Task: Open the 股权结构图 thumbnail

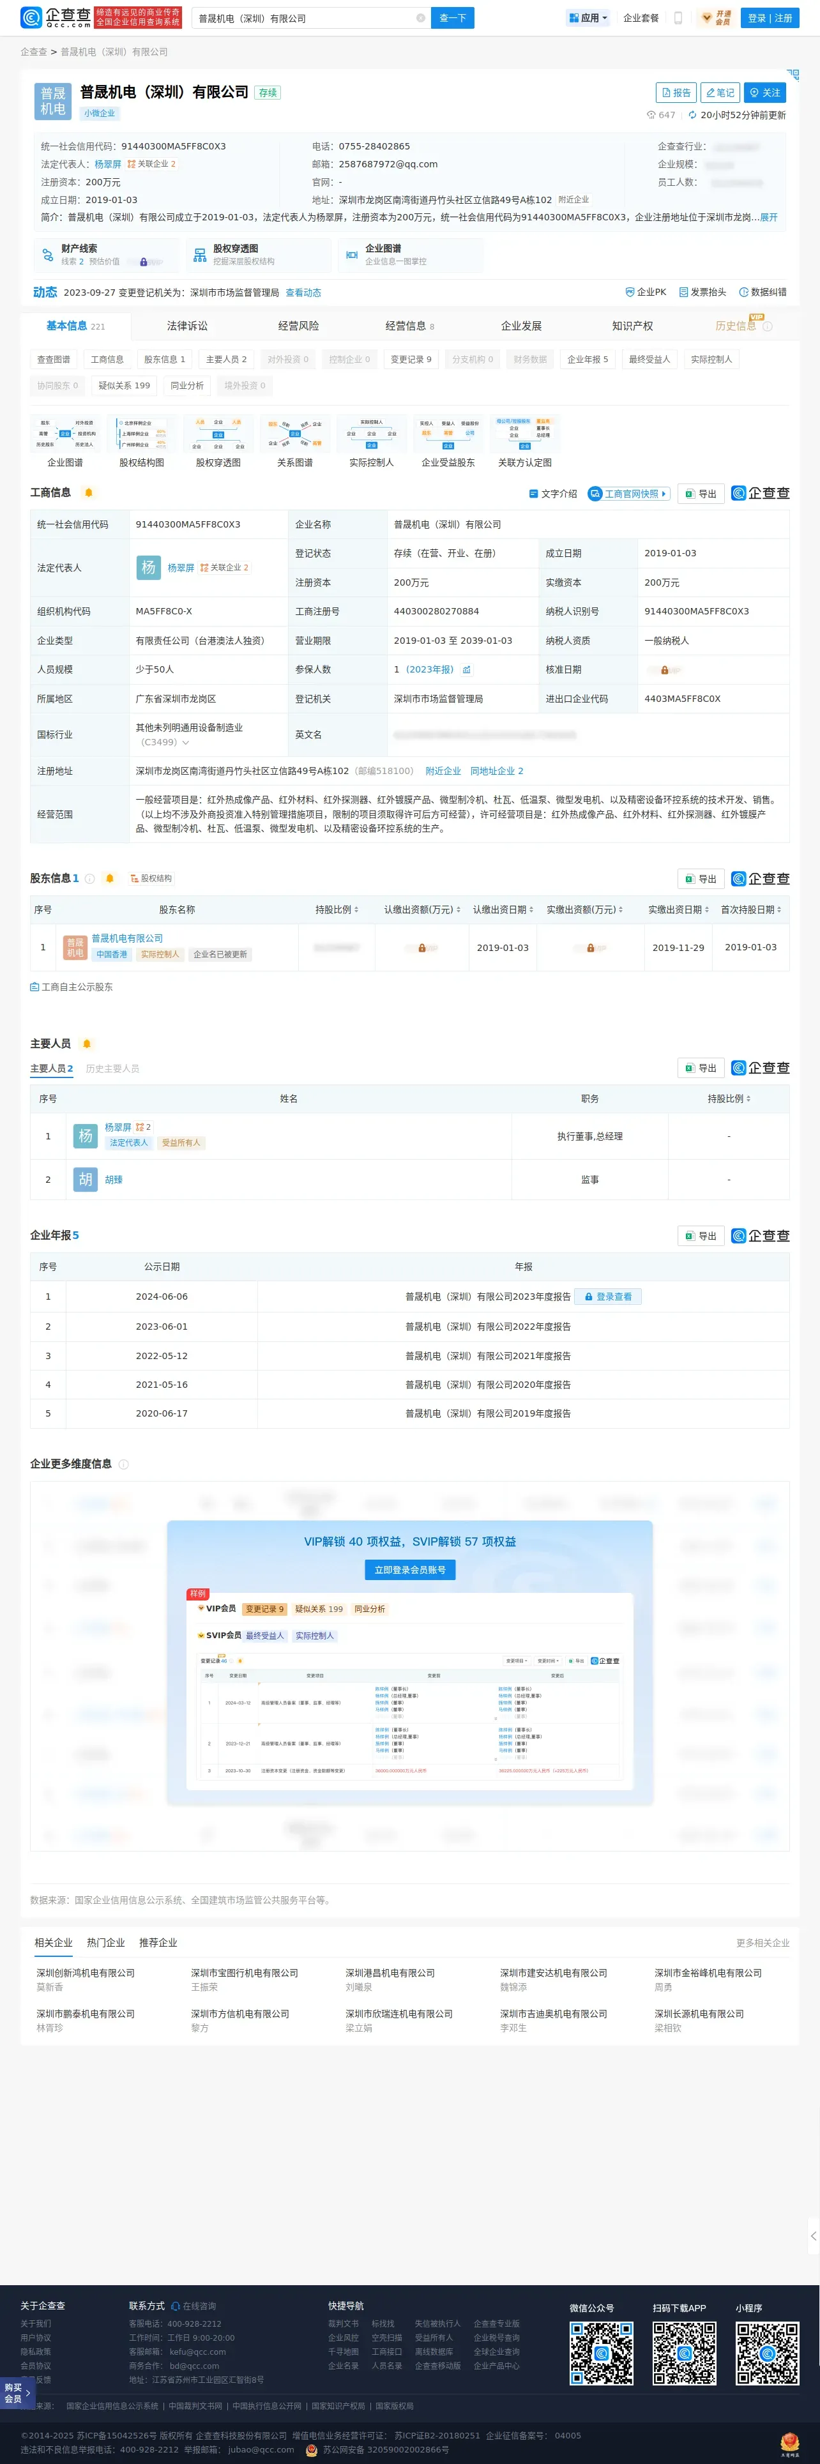Action: [x=142, y=441]
